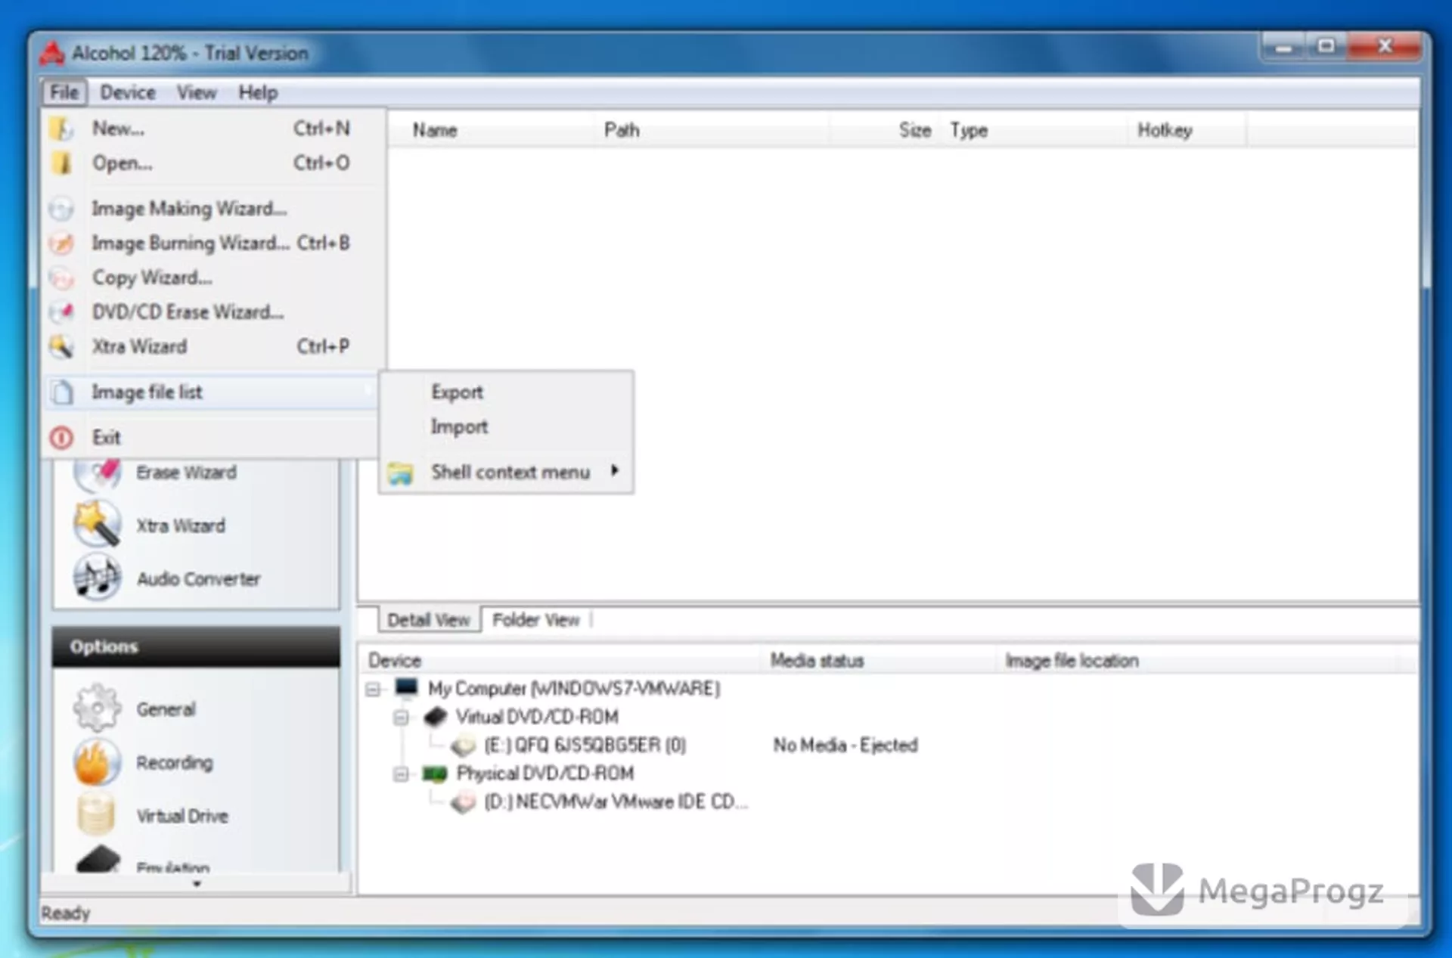This screenshot has height=958, width=1452.
Task: Open the Device menu
Action: (x=128, y=92)
